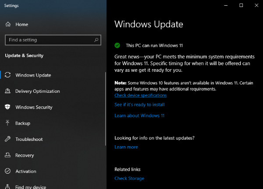Click the Recovery icon in sidebar
The image size is (263, 189).
coord(7,155)
